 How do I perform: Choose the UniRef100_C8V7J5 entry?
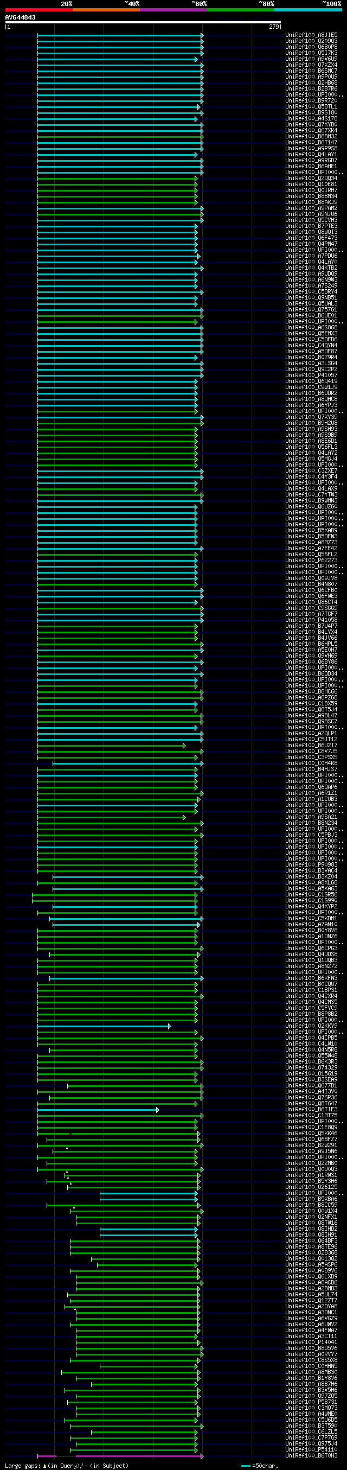[311, 752]
